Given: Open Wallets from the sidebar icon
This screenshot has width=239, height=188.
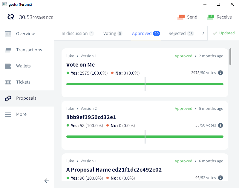Looking at the screenshot, I should point(8,66).
